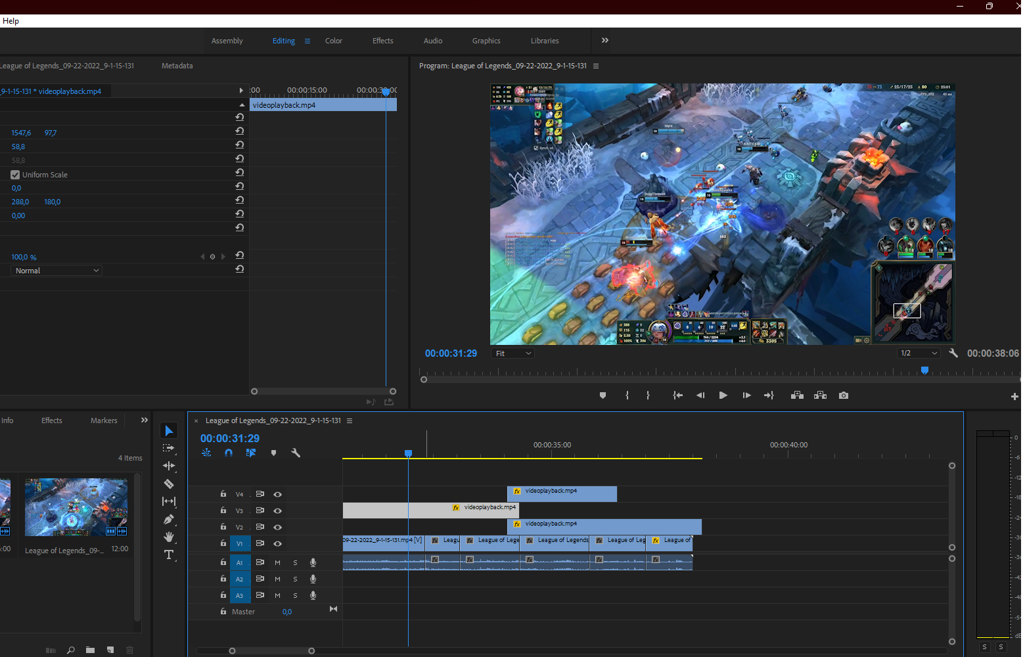The width and height of the screenshot is (1025, 657).
Task: Select the Type tool
Action: (x=169, y=555)
